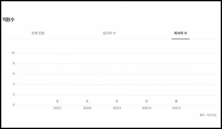222x129 pixels.
Task: Select the 0 value above 2022.9
Action: (117, 101)
